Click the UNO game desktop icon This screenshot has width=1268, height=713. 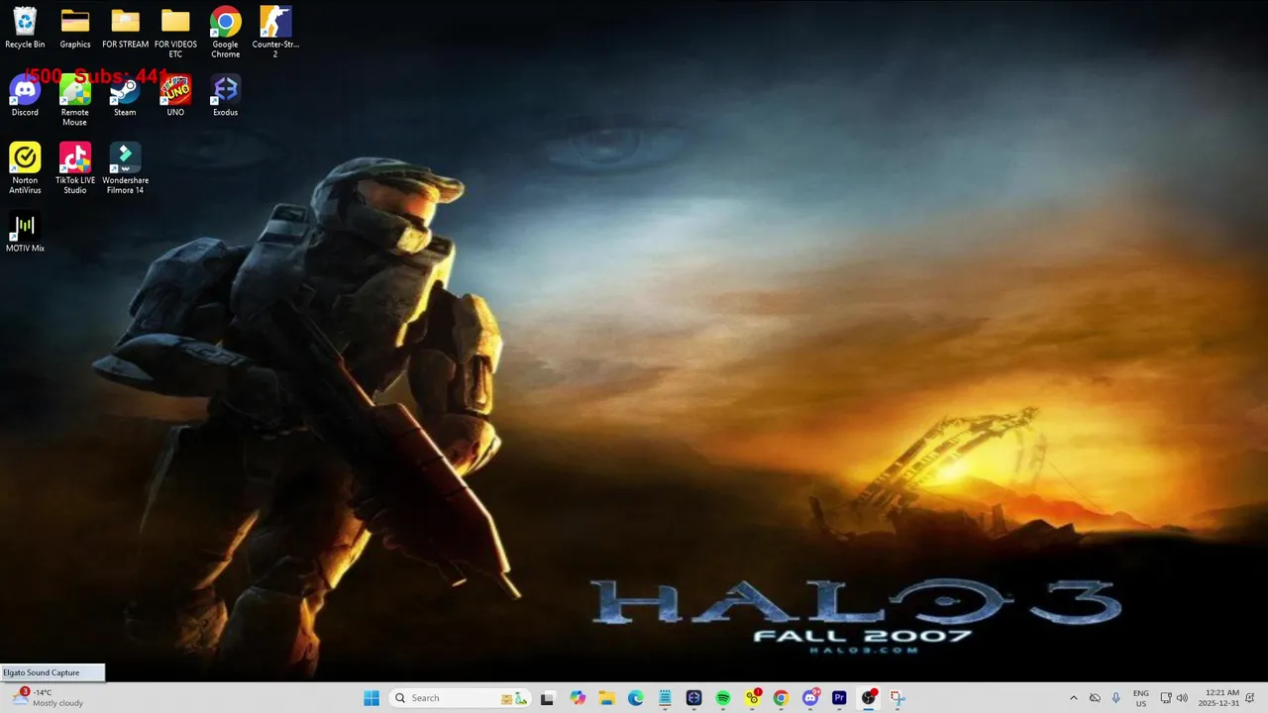click(175, 96)
